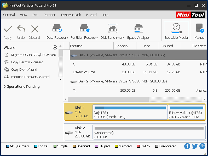208x156 pixels.
Task: Click the Bootable Media icon
Action: click(x=176, y=28)
